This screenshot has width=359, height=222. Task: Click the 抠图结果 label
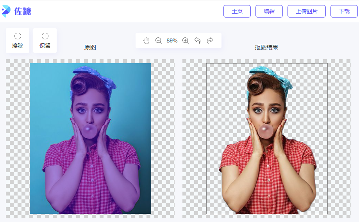point(266,47)
